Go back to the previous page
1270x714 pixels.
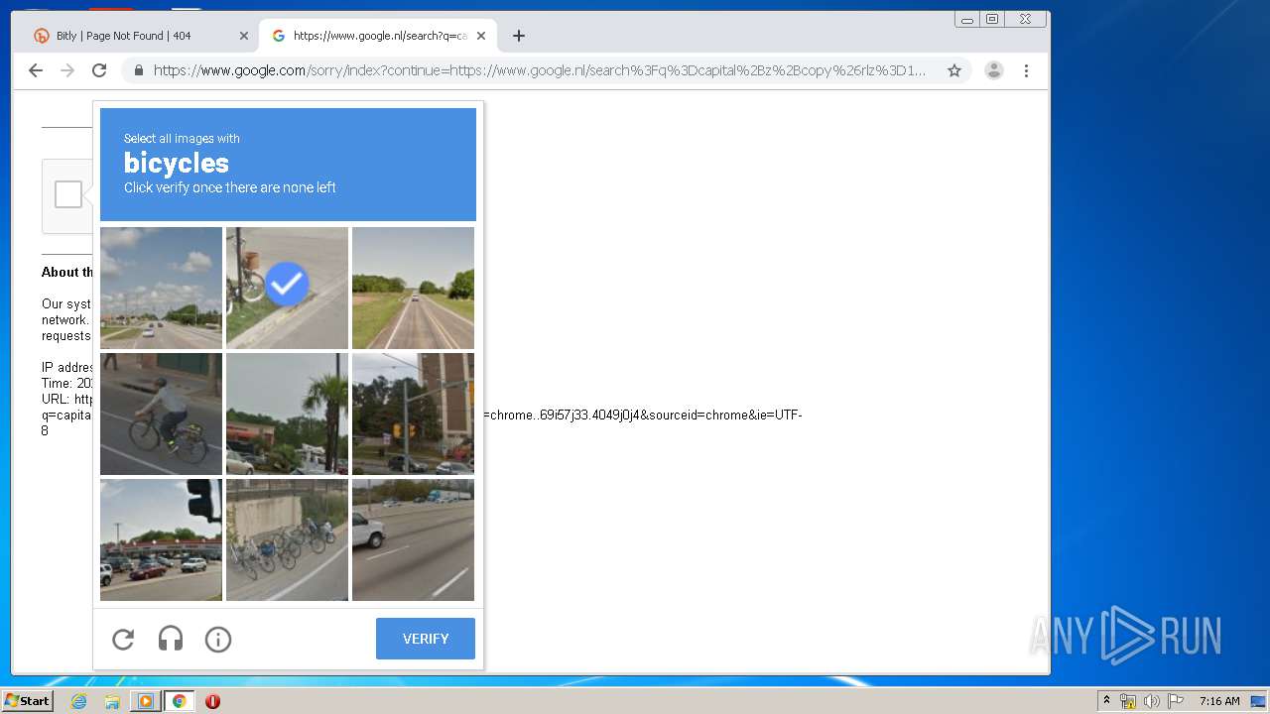point(36,70)
